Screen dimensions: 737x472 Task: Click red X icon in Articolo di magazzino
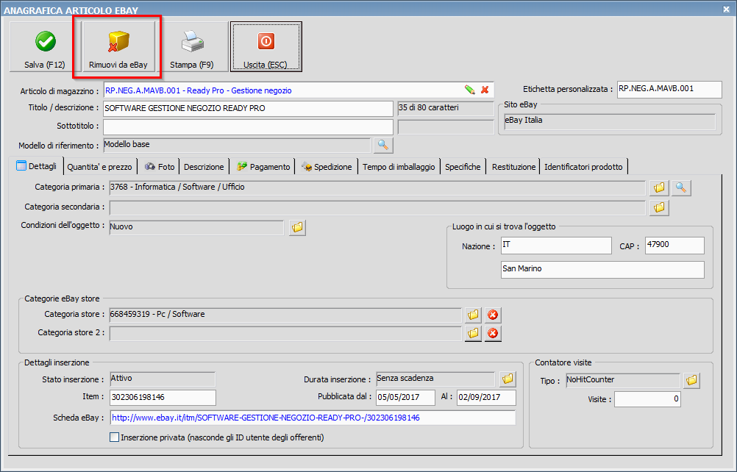coord(485,90)
